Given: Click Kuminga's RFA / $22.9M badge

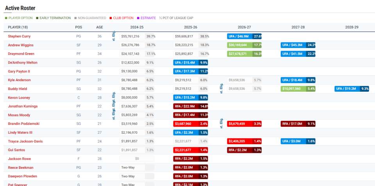Looking at the screenshot, I should (191, 106).
